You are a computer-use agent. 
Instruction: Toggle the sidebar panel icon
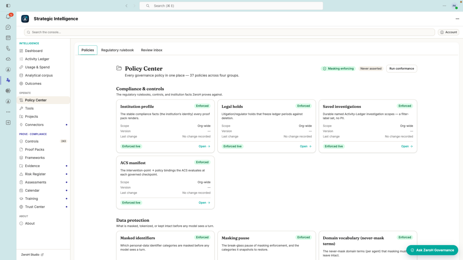point(8,6)
